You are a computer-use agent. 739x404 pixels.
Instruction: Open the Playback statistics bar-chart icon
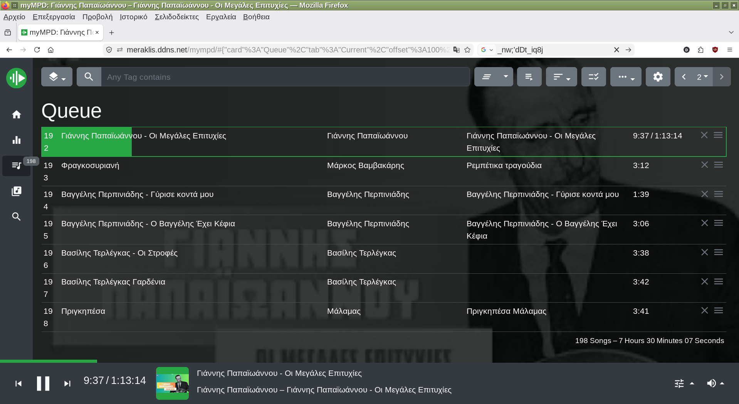coord(16,140)
